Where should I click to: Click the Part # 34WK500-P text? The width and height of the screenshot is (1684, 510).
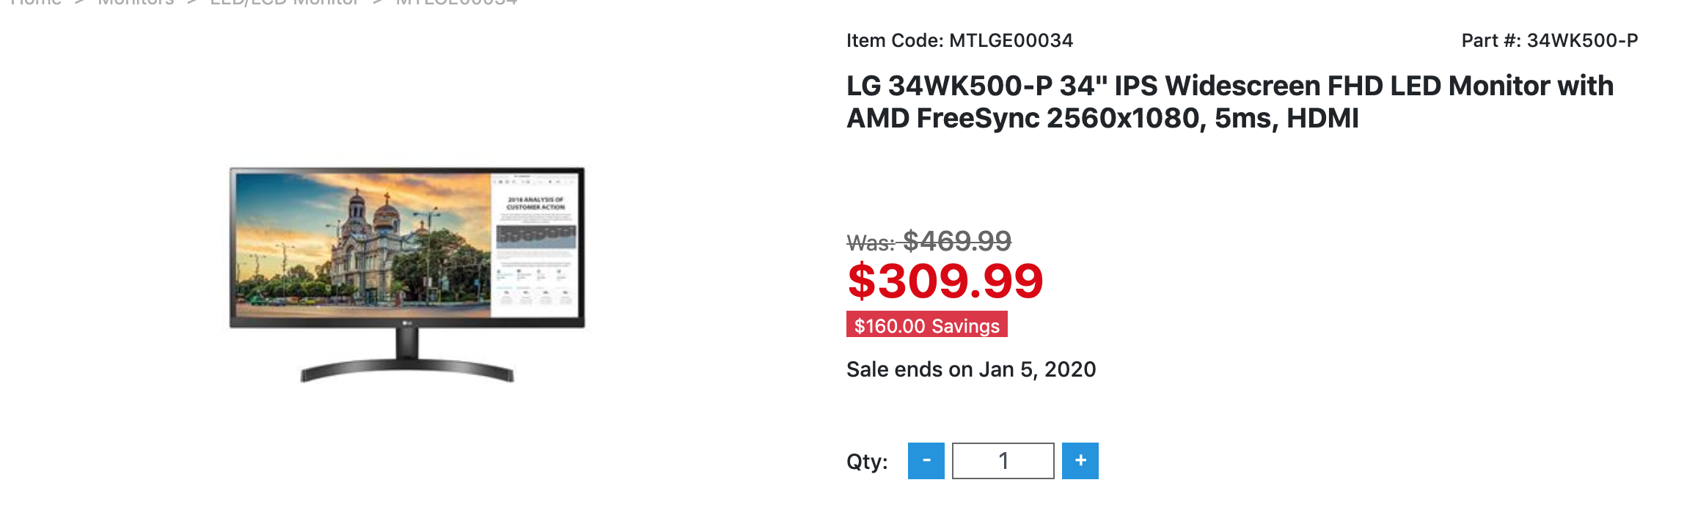(x=1550, y=40)
